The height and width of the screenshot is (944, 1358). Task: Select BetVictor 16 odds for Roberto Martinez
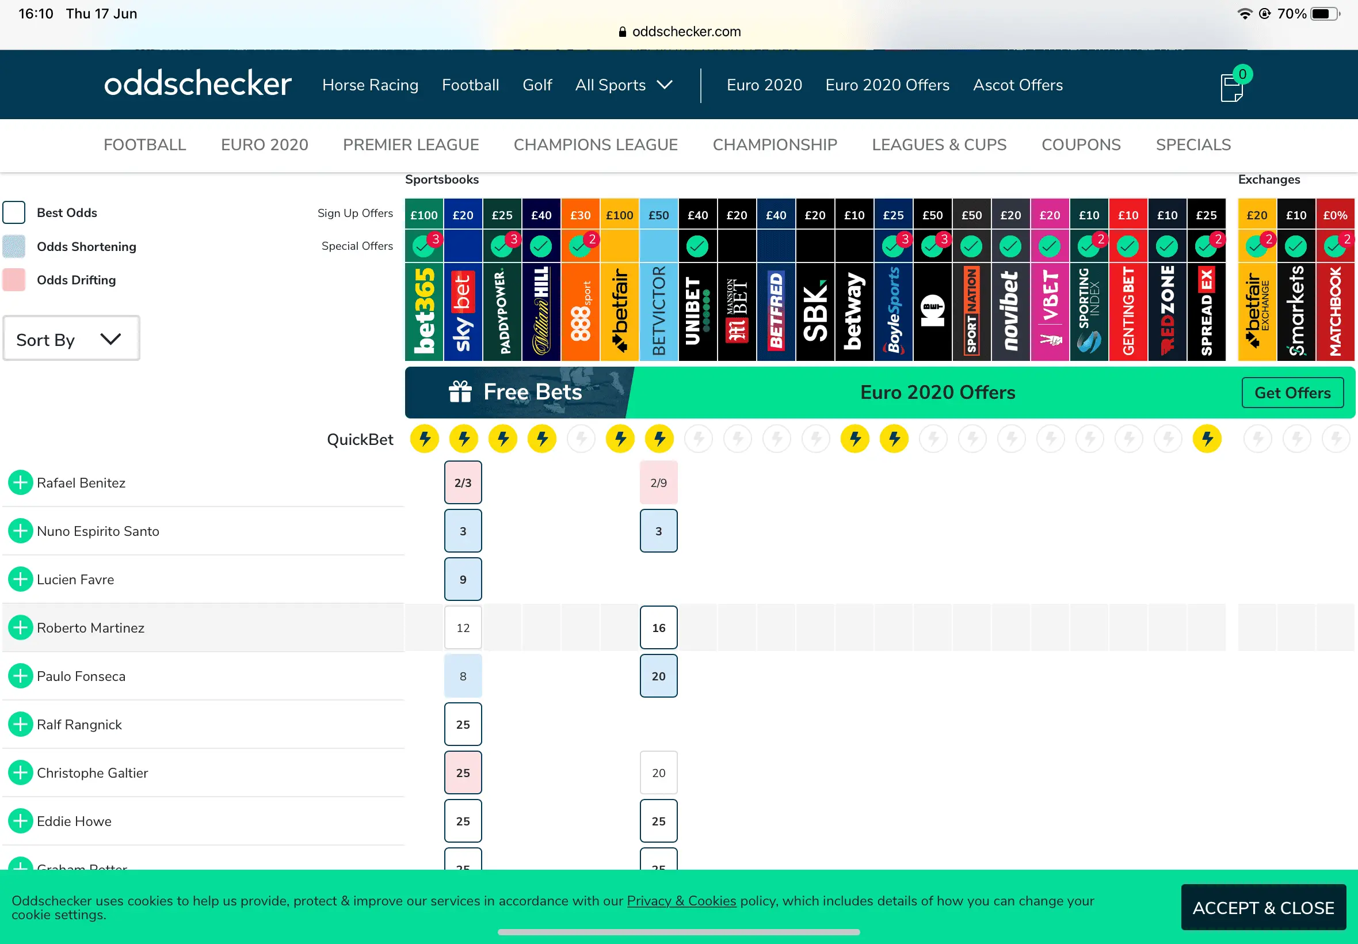659,627
